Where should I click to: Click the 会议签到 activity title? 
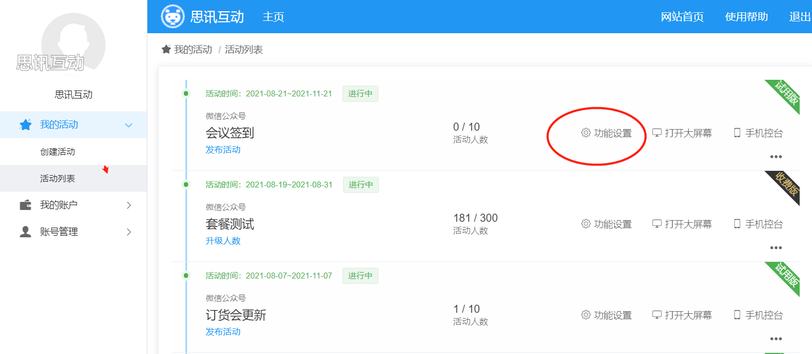230,133
